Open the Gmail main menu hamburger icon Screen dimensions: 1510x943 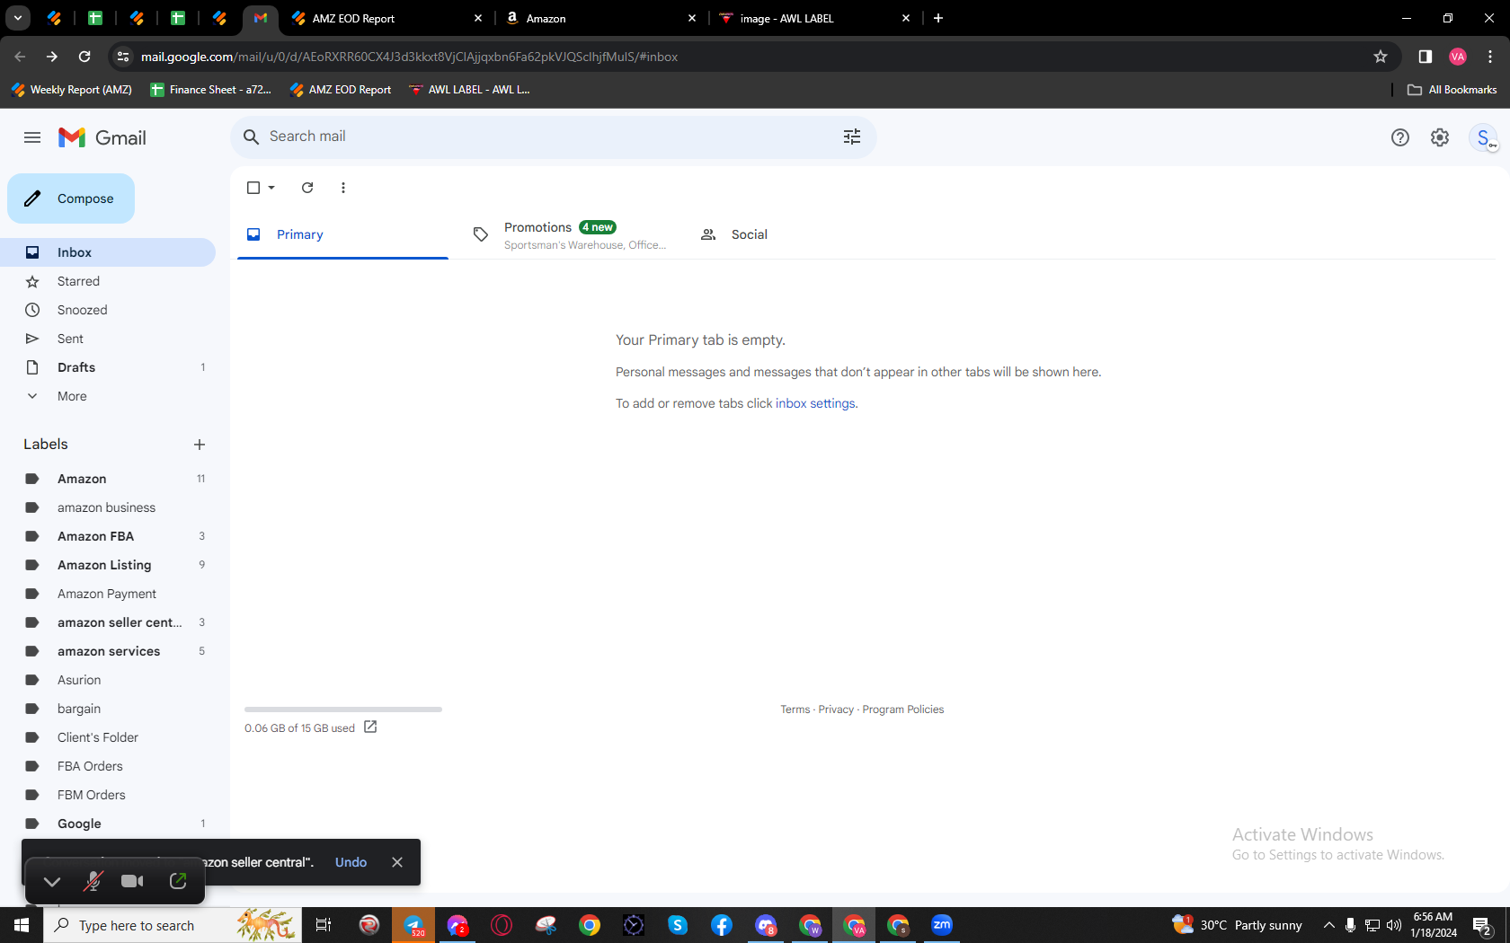point(32,137)
